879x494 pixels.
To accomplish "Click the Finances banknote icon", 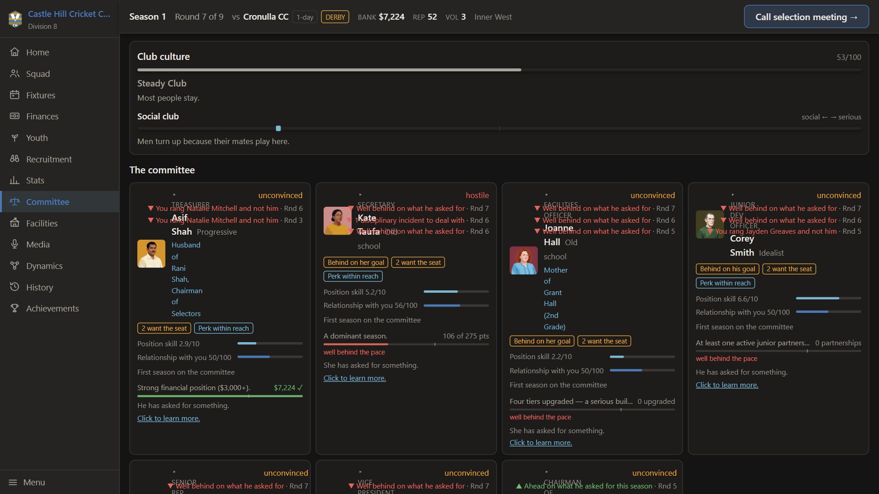I will tap(15, 116).
